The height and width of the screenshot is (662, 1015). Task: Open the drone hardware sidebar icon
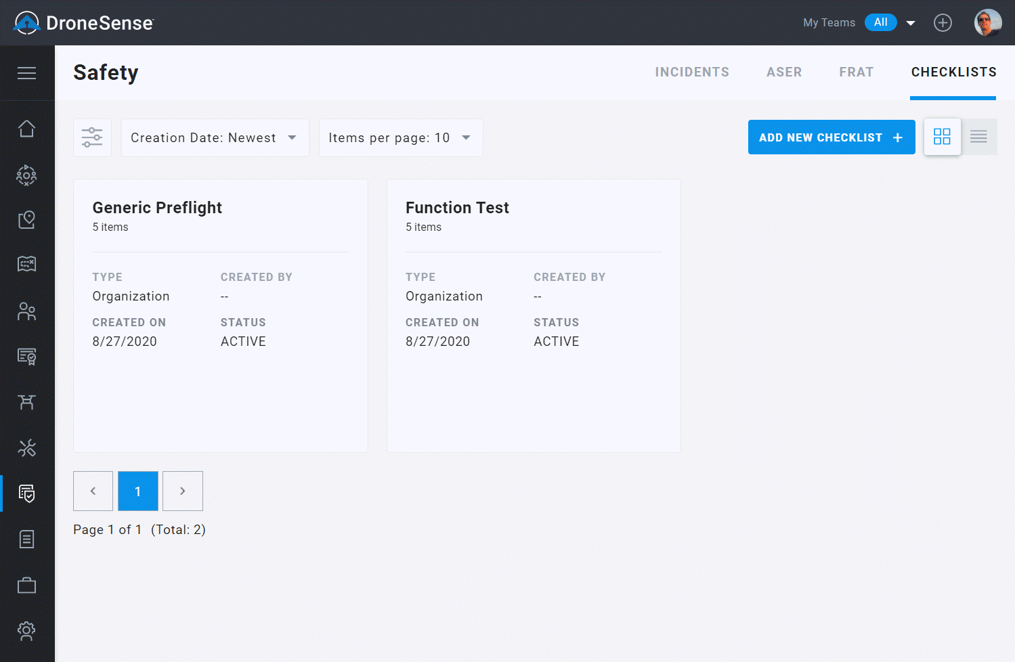pyautogui.click(x=27, y=402)
